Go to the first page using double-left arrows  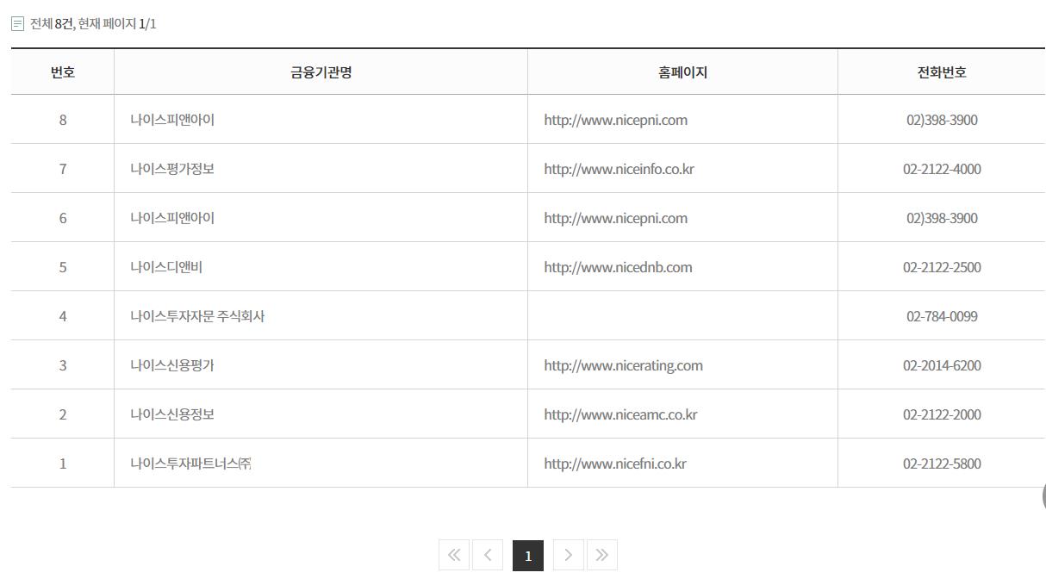[454, 555]
